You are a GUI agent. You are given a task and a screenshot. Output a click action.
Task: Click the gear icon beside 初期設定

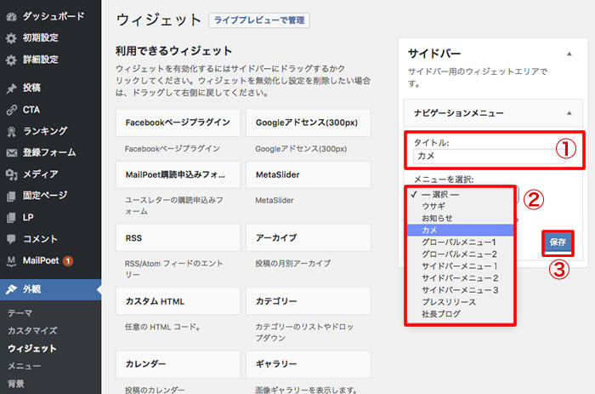click(x=11, y=37)
